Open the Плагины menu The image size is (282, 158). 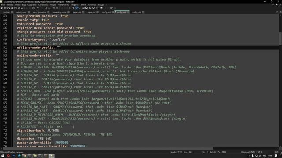click(x=92, y=5)
